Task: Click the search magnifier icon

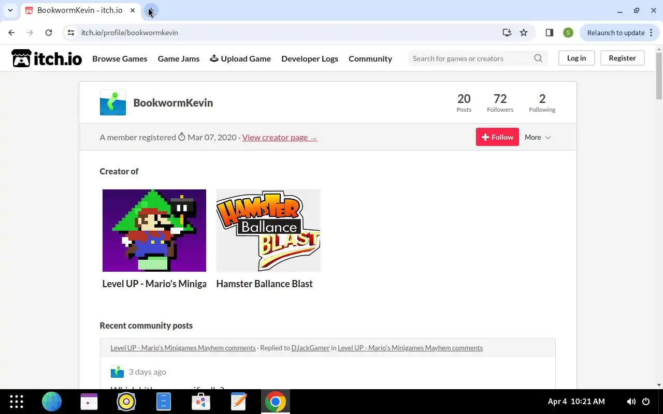Action: [x=538, y=58]
